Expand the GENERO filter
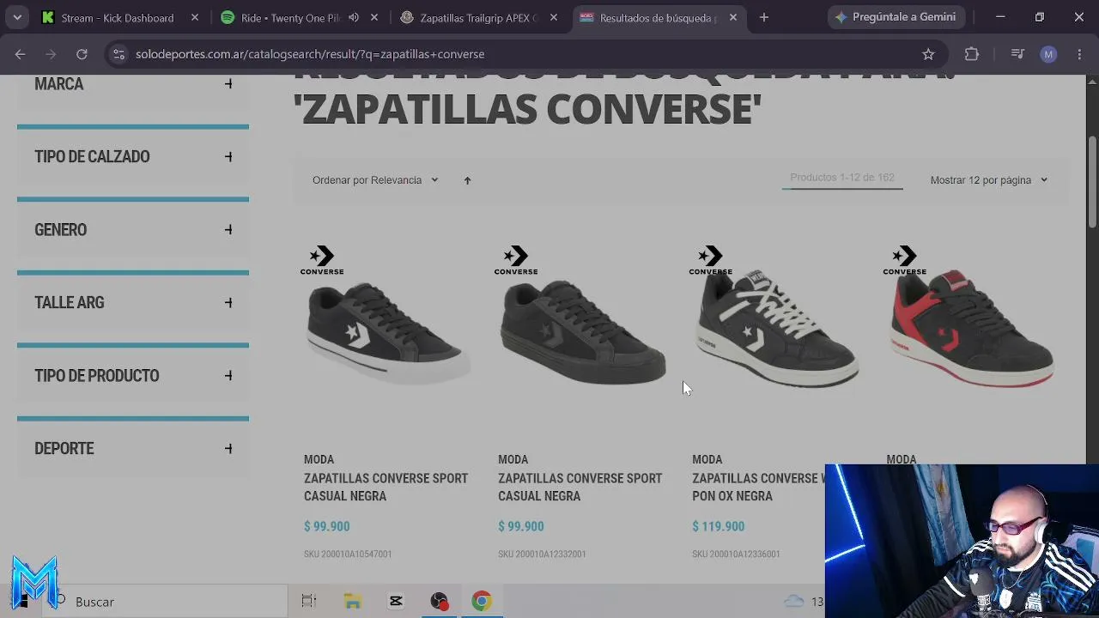The height and width of the screenshot is (618, 1099). [x=133, y=230]
